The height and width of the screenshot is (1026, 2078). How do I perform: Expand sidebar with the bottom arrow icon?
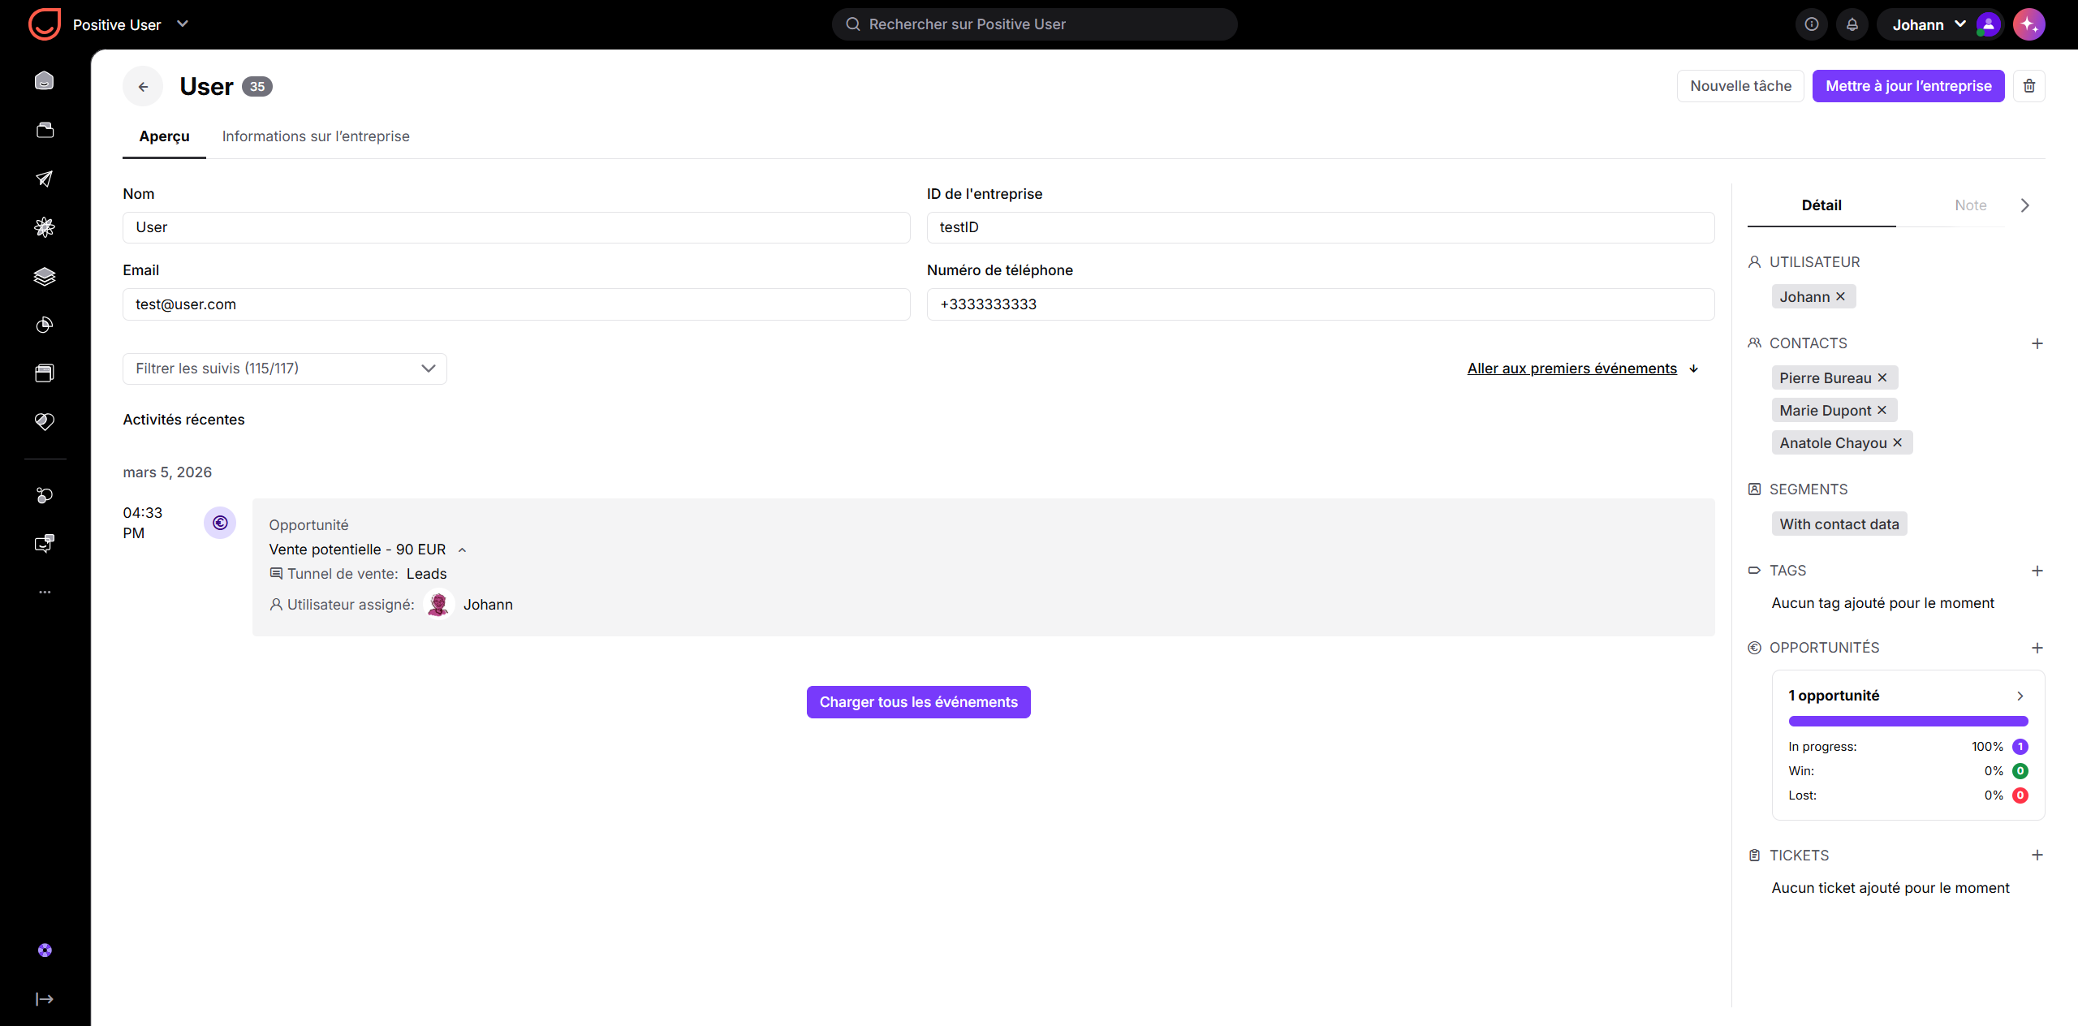coord(45,998)
